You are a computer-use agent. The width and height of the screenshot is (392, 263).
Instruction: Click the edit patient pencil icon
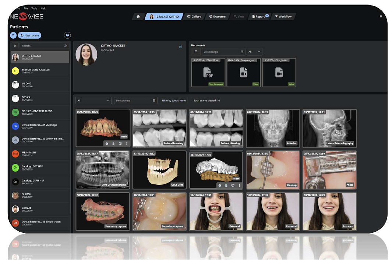[x=180, y=47]
